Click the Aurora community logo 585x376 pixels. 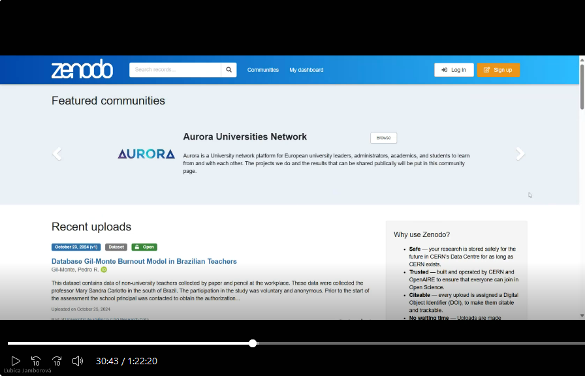146,153
